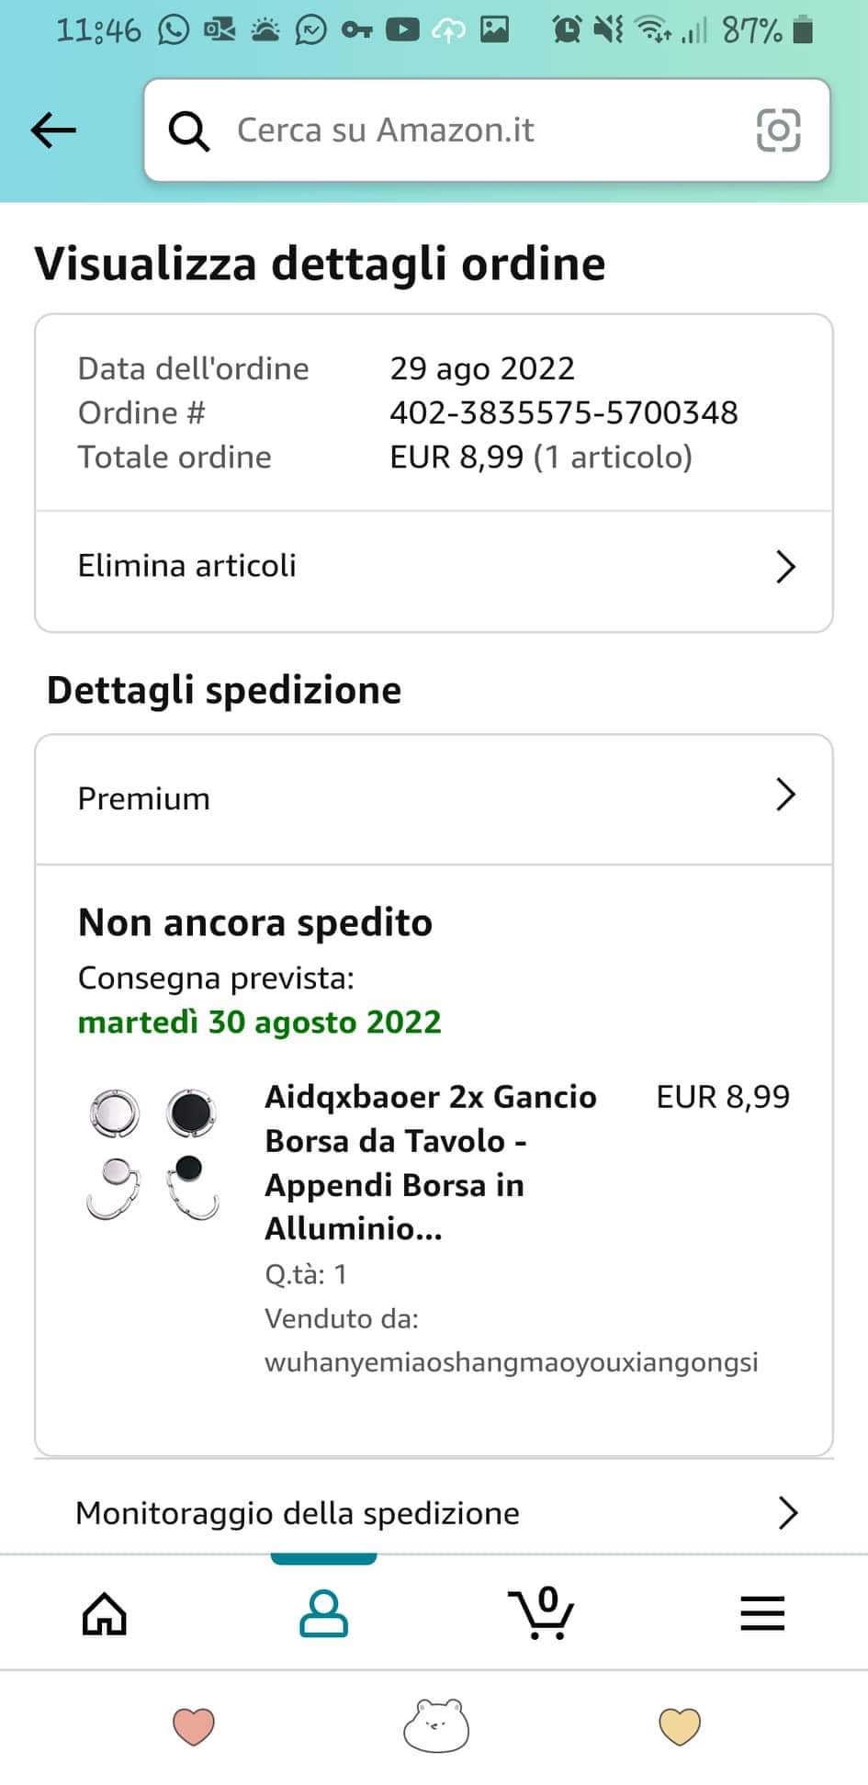This screenshot has width=868, height=1785.
Task: Select the Premium shipping row label
Action: (x=144, y=798)
